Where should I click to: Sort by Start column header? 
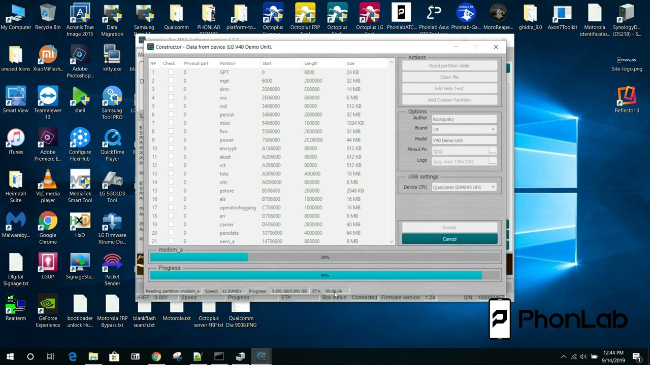point(281,63)
